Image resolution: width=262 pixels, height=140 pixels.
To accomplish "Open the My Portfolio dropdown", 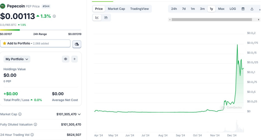I will 17,59.
